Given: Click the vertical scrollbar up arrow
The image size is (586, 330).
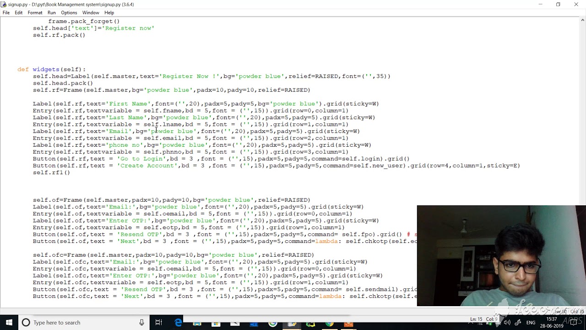Looking at the screenshot, I should click(582, 20).
